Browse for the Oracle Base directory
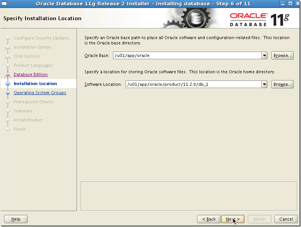This screenshot has width=301, height=227. [282, 55]
